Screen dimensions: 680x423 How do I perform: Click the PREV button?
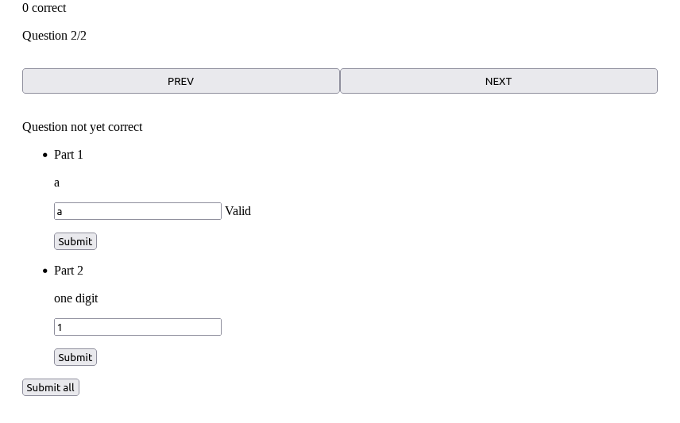[181, 81]
